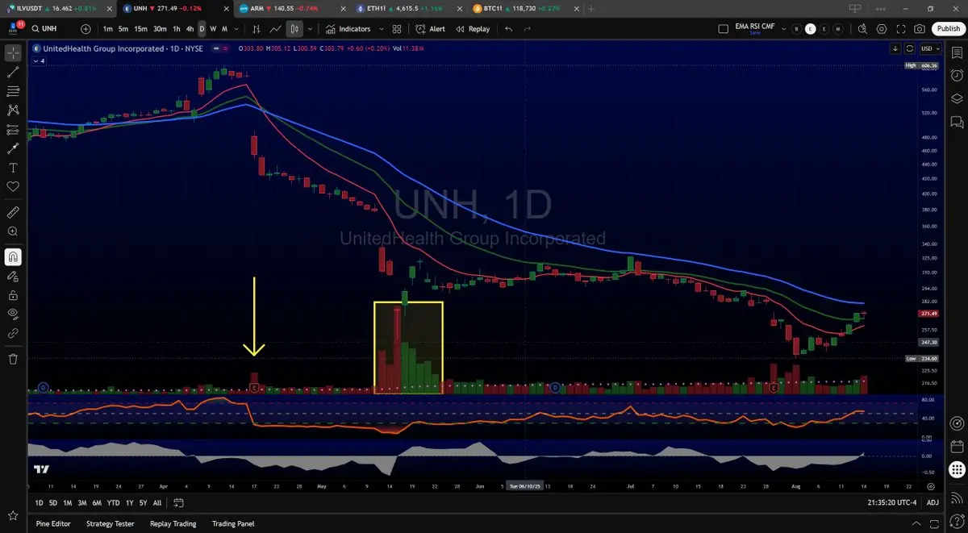Start bar Replay mode
Viewport: 968px width, 533px height.
point(473,29)
